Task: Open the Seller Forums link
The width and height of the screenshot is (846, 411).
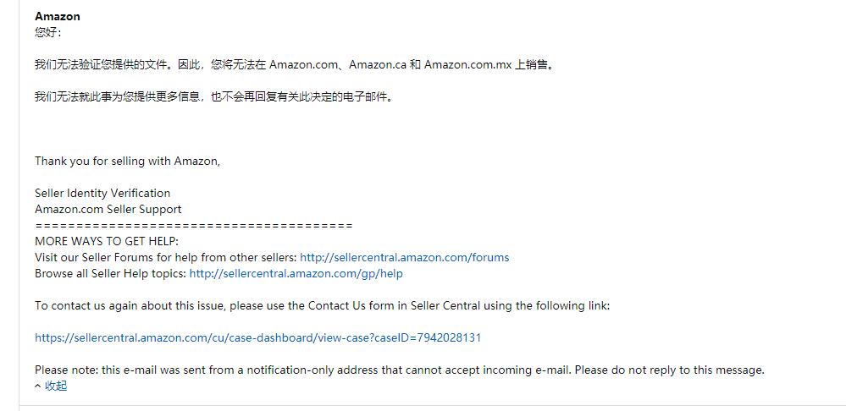Action: (x=404, y=257)
